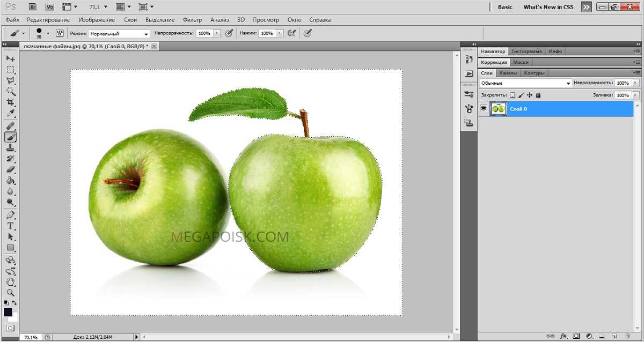This screenshot has width=644, height=342.
Task: Launch Adobe Bridge from top bar
Action: coord(33,7)
